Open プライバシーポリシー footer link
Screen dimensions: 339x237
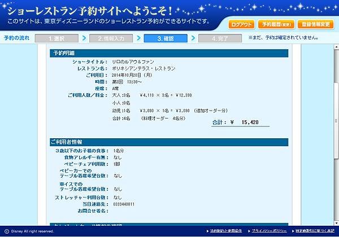click(x=269, y=231)
